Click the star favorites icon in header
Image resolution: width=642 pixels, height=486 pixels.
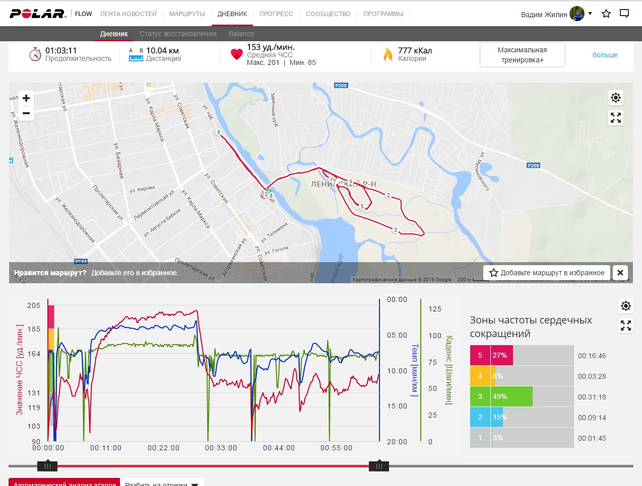coord(606,14)
